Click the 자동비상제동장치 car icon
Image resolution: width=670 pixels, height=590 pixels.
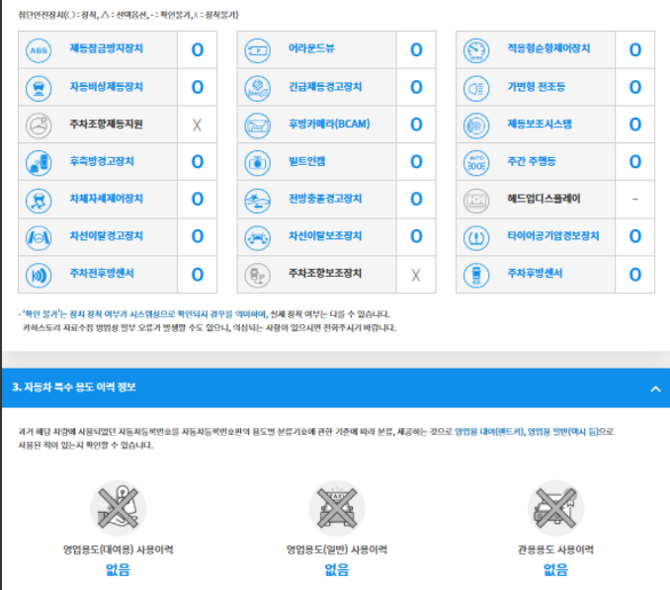pos(39,88)
